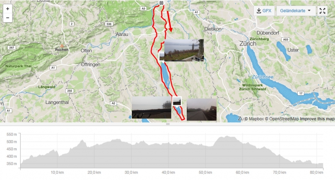Open the foggy road photo thumbnail
This screenshot has height=180, width=335.
coord(201,110)
